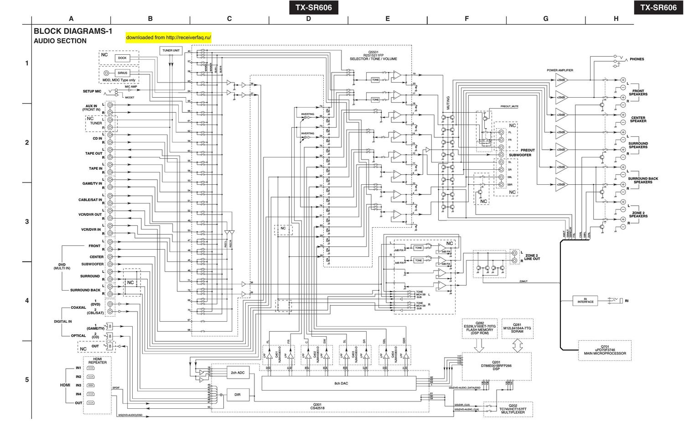Screen dimensions: 684x443
Task: Click the HDMI IN3 connector symbol
Action: tap(91, 386)
